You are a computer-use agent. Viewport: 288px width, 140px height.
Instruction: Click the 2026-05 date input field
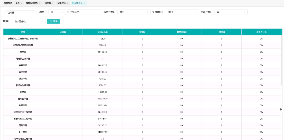coord(84,12)
